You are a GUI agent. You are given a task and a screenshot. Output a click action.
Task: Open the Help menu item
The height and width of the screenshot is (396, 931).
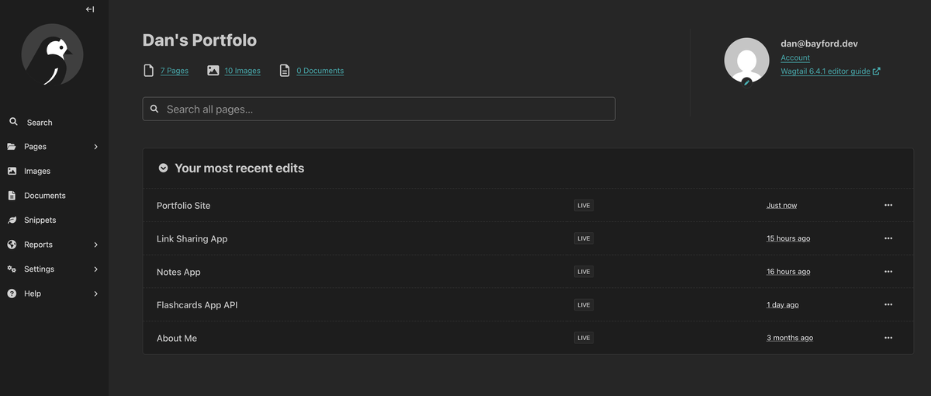click(33, 294)
